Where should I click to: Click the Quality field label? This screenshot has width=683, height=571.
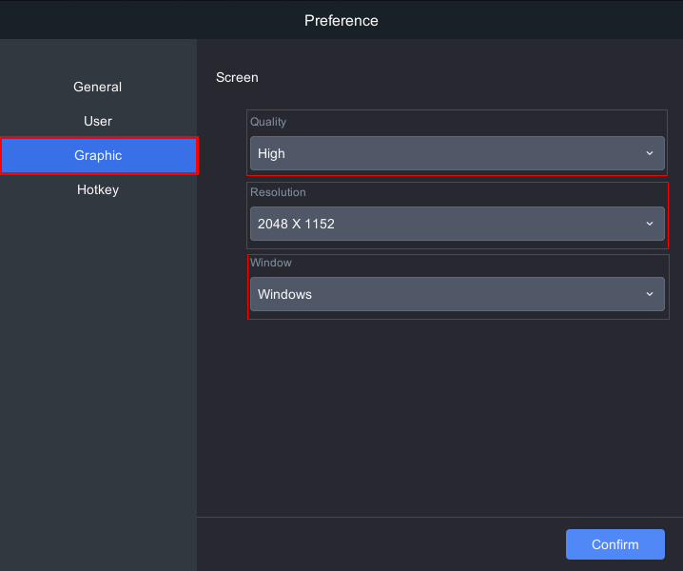point(268,122)
